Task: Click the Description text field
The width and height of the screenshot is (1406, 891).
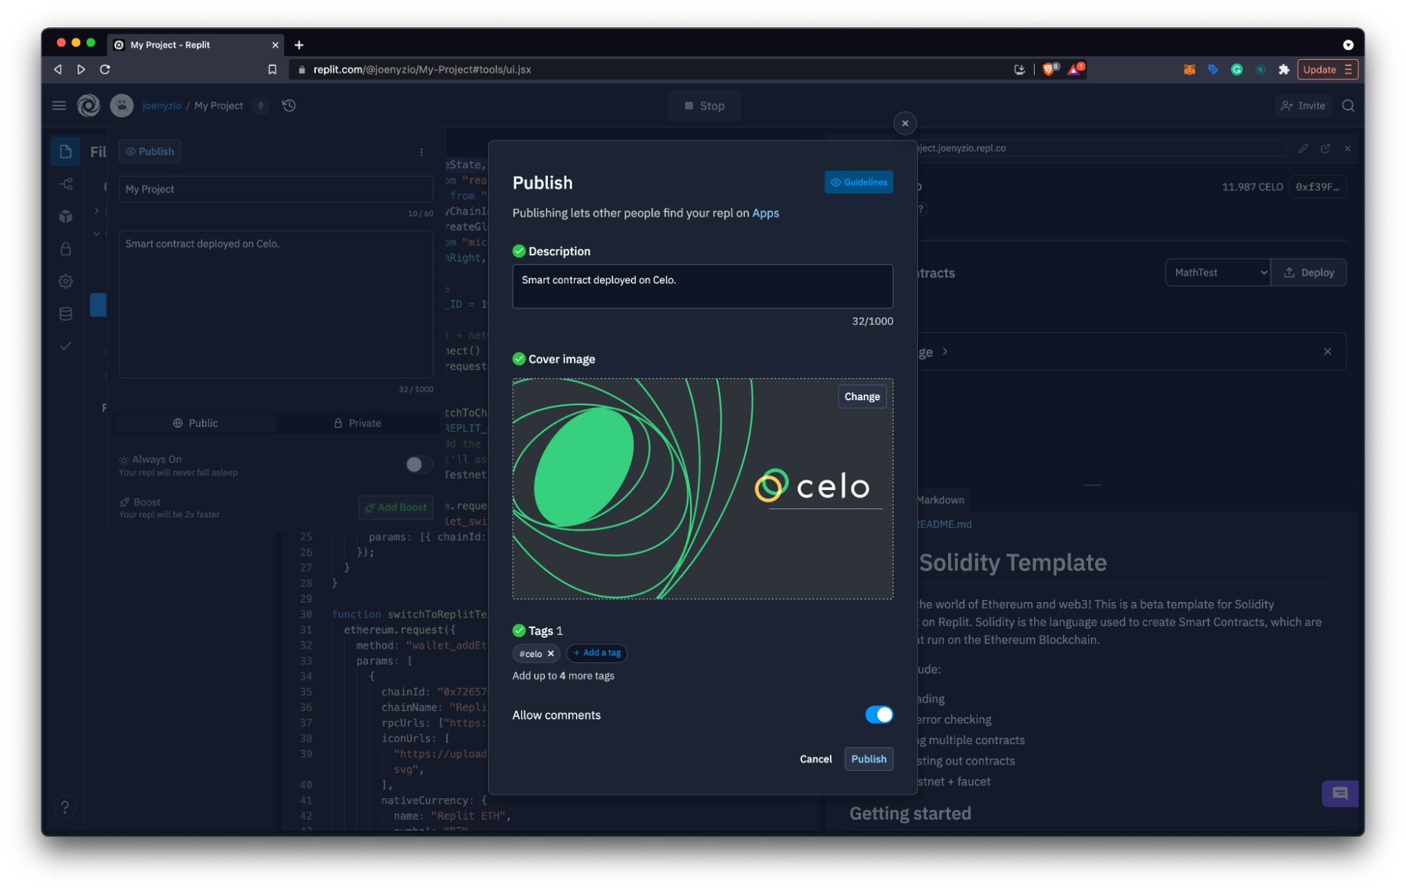Action: (x=702, y=286)
